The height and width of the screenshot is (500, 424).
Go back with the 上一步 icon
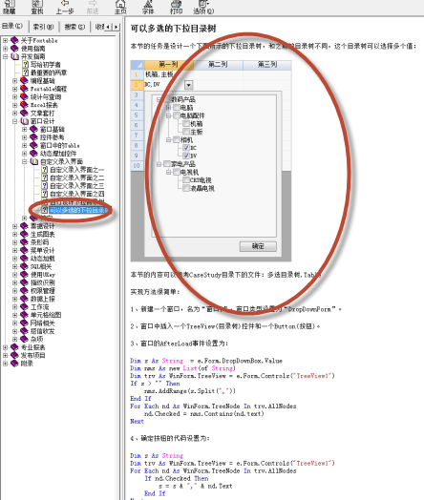[x=65, y=7]
